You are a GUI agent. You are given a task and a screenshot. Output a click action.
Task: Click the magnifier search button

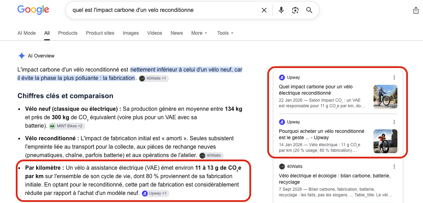pyautogui.click(x=309, y=10)
